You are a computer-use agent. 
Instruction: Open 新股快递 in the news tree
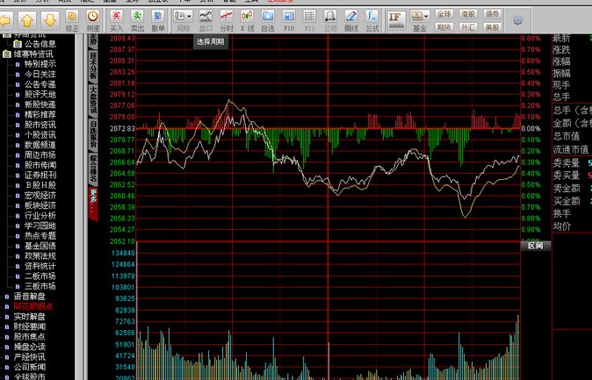(x=40, y=104)
